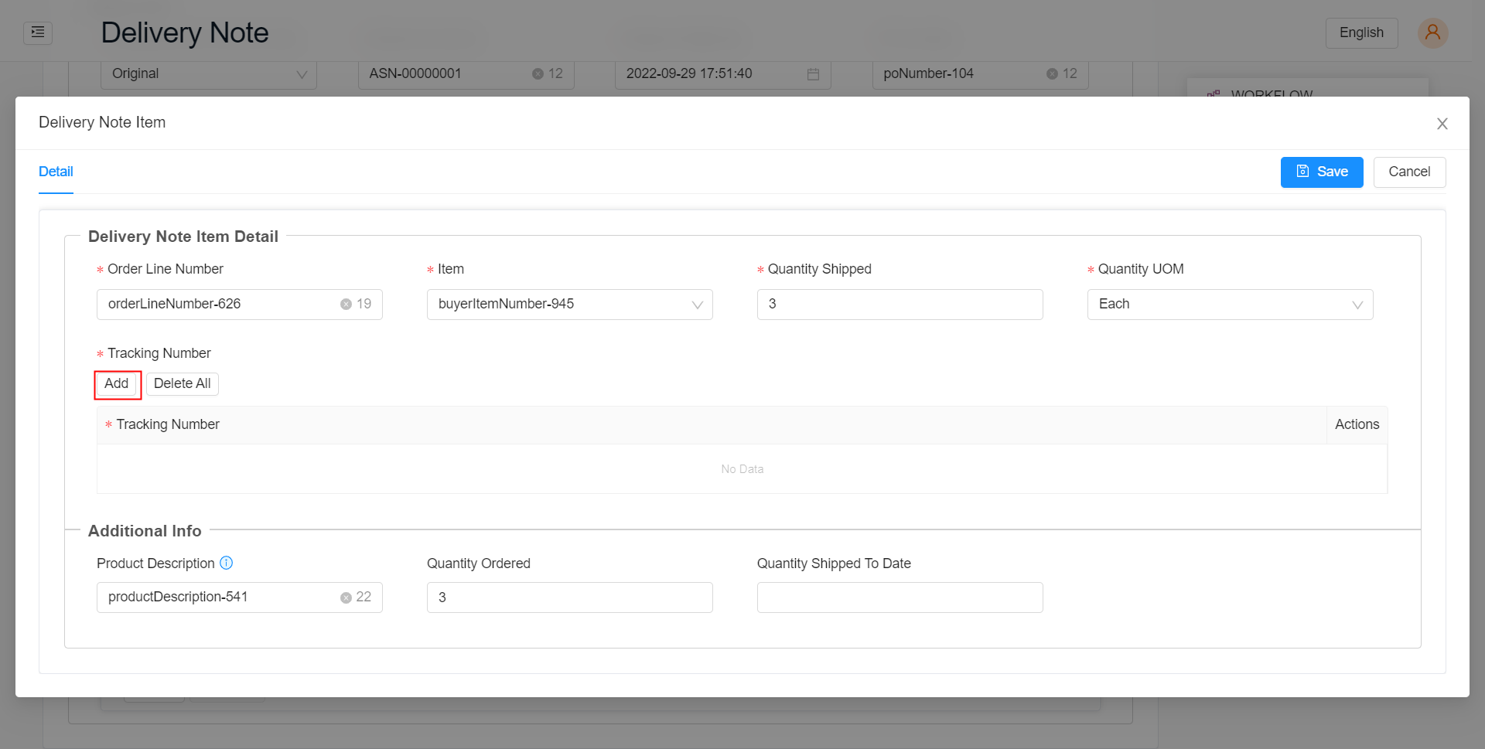The width and height of the screenshot is (1485, 749).
Task: Save the Delivery Note Item
Action: 1322,172
